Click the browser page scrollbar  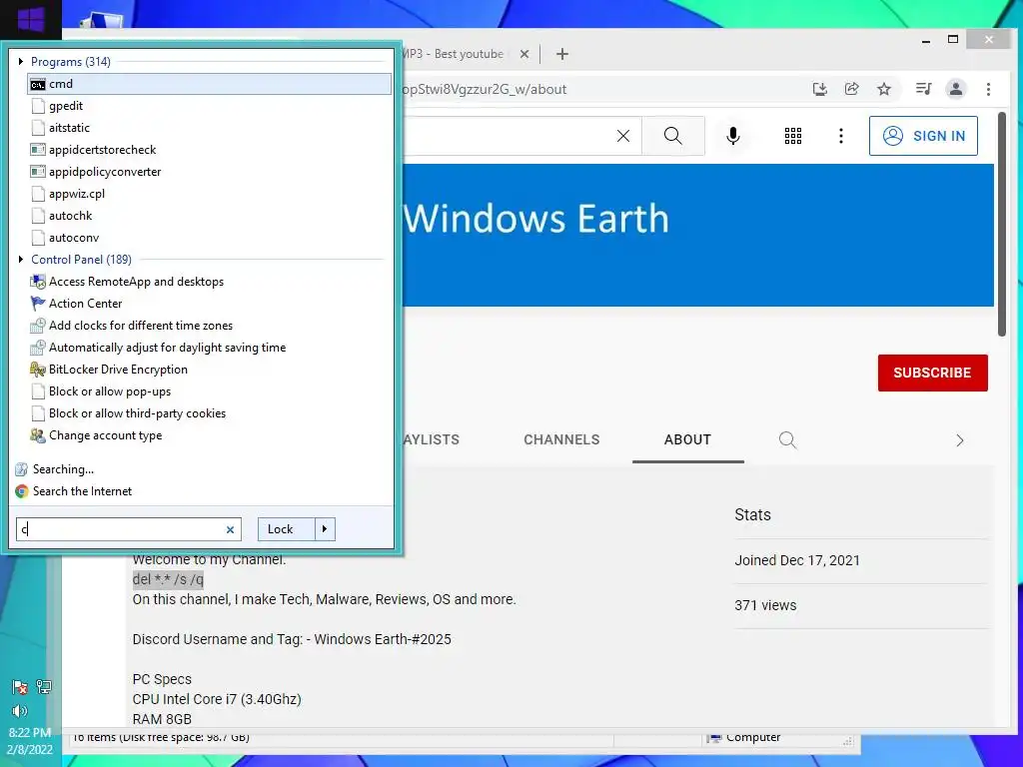[1001, 224]
